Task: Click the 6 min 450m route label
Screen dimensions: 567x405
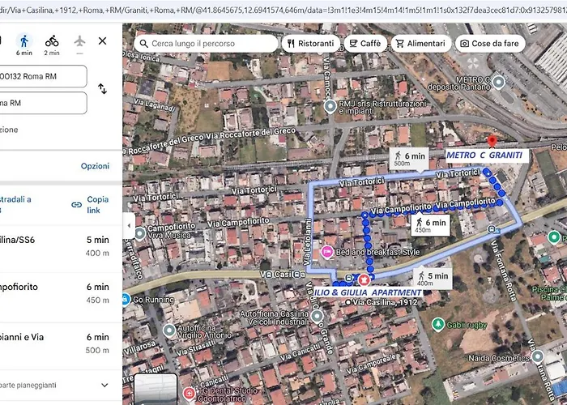Action: click(430, 225)
